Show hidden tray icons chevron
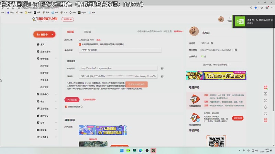This screenshot has width=275, height=154. coord(239,151)
